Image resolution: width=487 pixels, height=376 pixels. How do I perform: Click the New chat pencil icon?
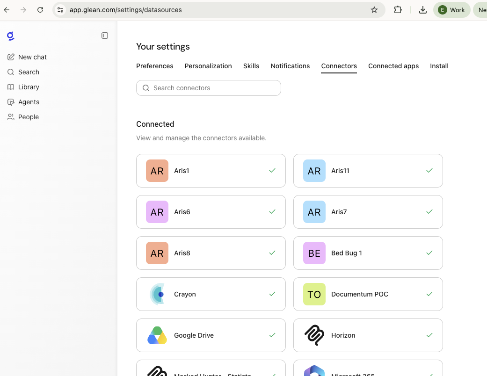(x=11, y=57)
